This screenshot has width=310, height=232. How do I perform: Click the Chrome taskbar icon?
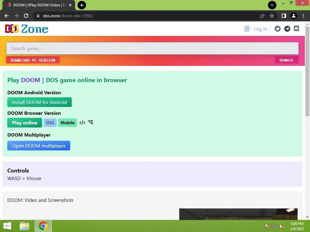click(43, 226)
